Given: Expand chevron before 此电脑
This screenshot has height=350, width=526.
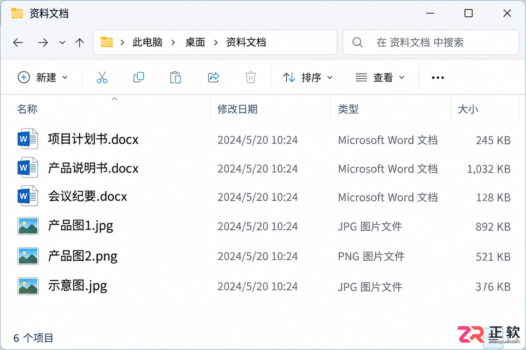Looking at the screenshot, I should (x=122, y=43).
